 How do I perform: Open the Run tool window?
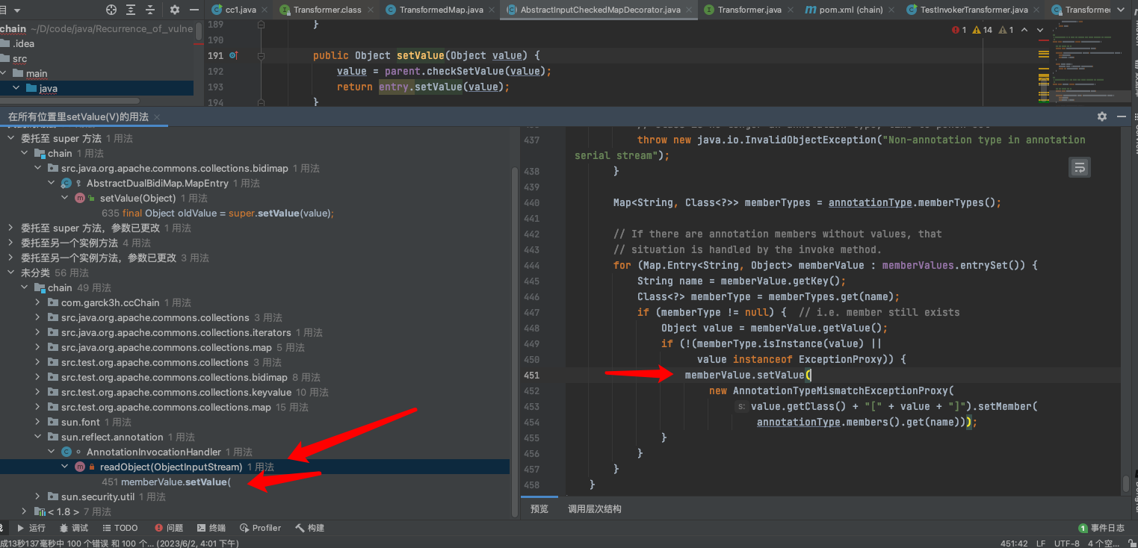pos(31,528)
